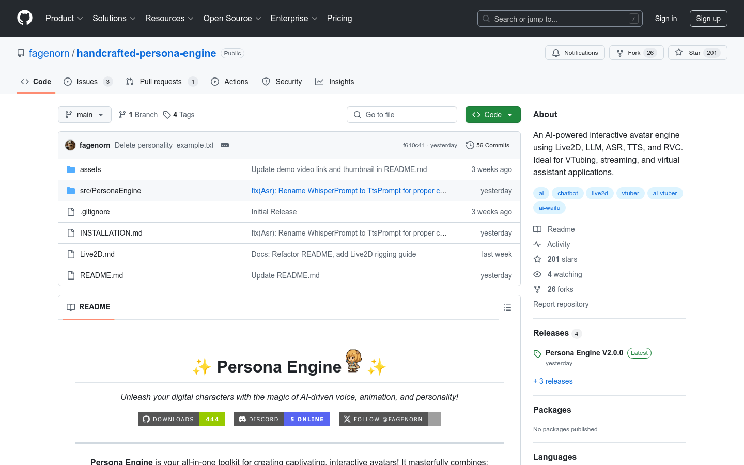Expand the Resources menu in header
This screenshot has height=465, width=744.
169,18
